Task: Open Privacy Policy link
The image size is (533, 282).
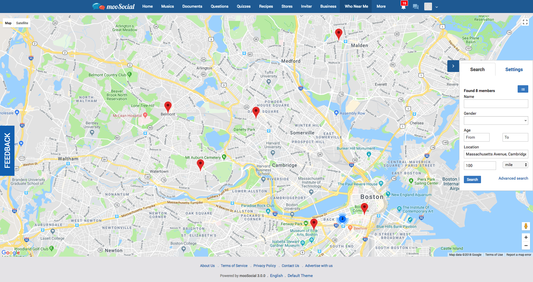Action: click(264, 266)
